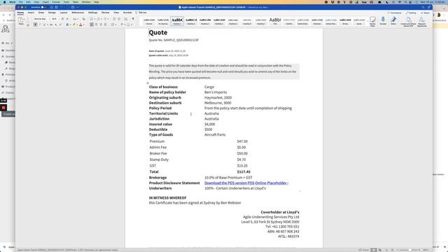Switch to Print Layout view in status bar
Viewport: 448px width, 252px height.
point(373,250)
